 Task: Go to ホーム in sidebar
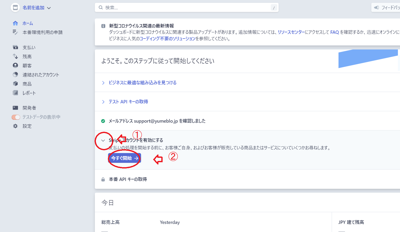coord(28,23)
